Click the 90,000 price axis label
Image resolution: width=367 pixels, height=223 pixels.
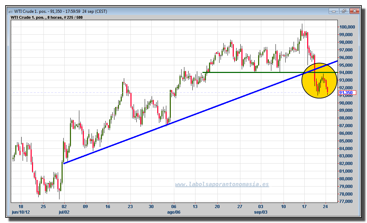[346, 103]
